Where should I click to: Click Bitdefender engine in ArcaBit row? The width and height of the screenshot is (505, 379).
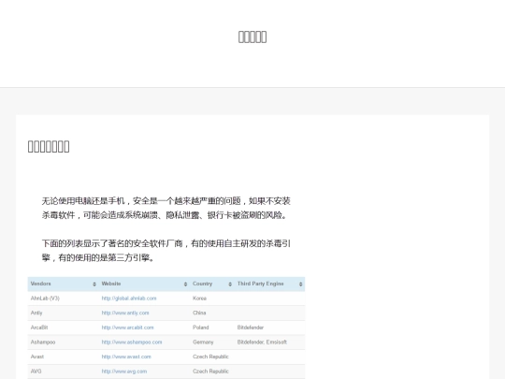[x=251, y=328]
